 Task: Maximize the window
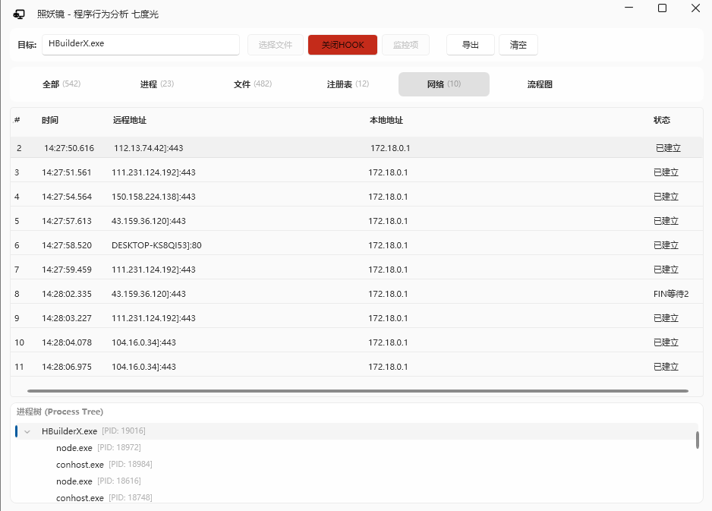coord(662,8)
